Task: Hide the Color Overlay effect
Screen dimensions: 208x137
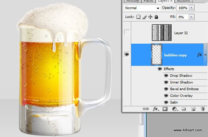Action: [166, 95]
